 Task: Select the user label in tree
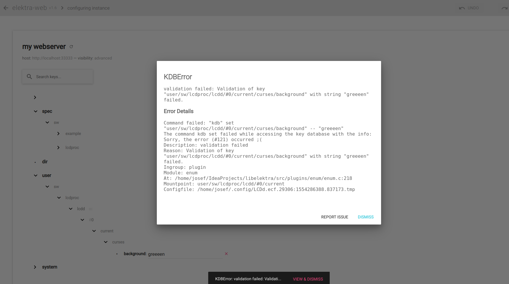(46, 176)
